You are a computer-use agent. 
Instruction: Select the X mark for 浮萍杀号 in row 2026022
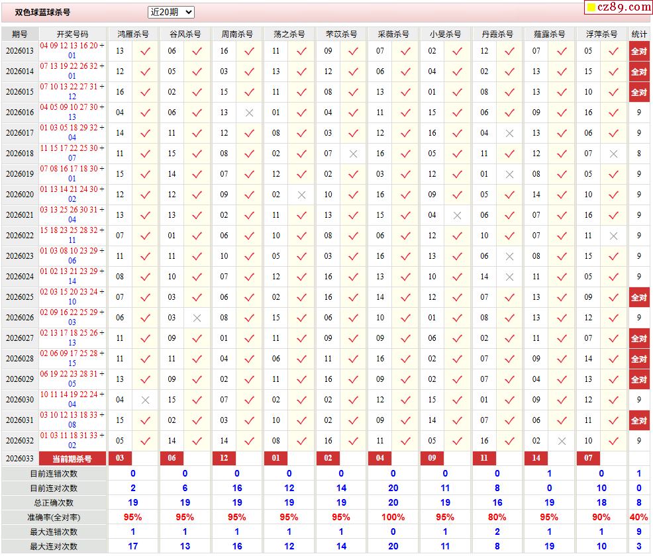coord(613,236)
